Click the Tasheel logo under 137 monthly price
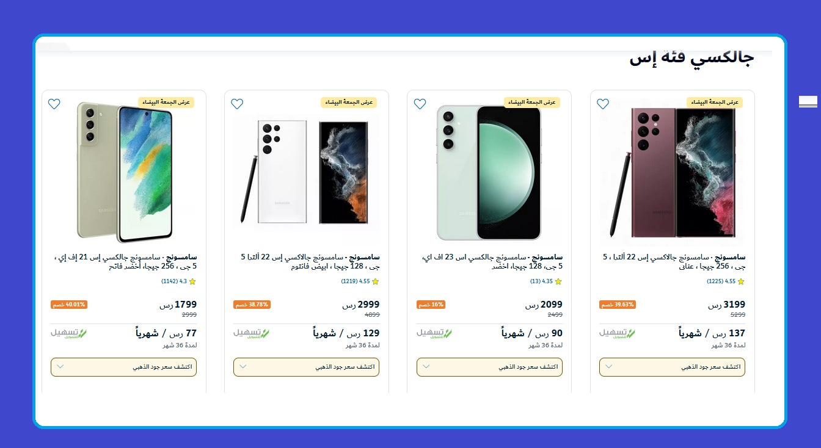 coord(618,333)
